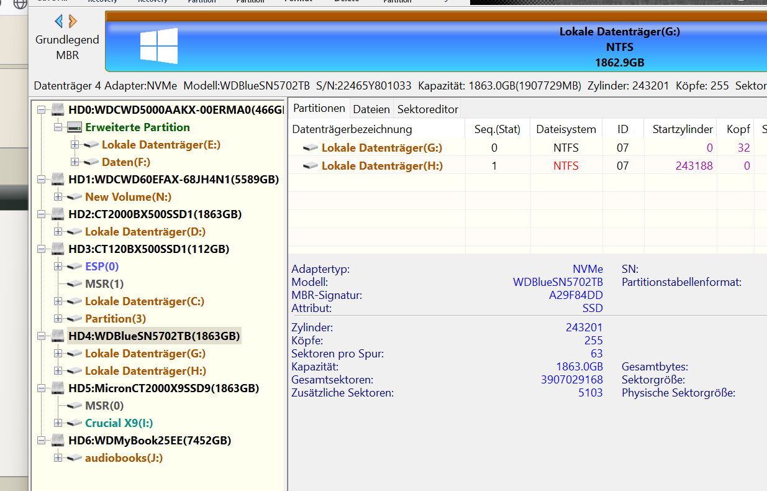Click the blue back arrow above Grundlegend
This screenshot has height=491, width=767.
(x=59, y=22)
